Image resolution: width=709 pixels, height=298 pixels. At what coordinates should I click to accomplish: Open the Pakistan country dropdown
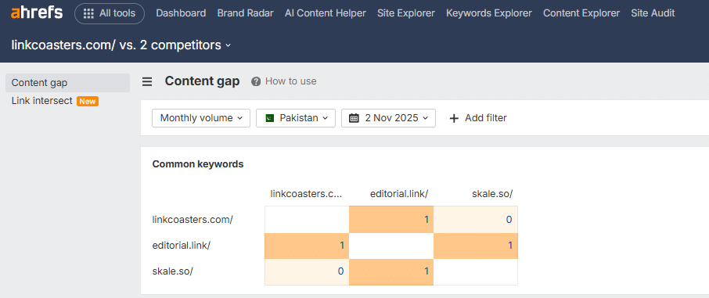pos(296,118)
